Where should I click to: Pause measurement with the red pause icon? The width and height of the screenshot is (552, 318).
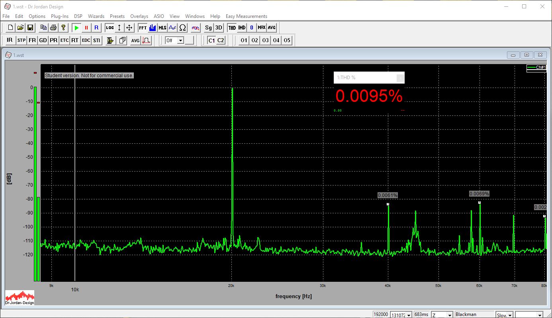(86, 27)
